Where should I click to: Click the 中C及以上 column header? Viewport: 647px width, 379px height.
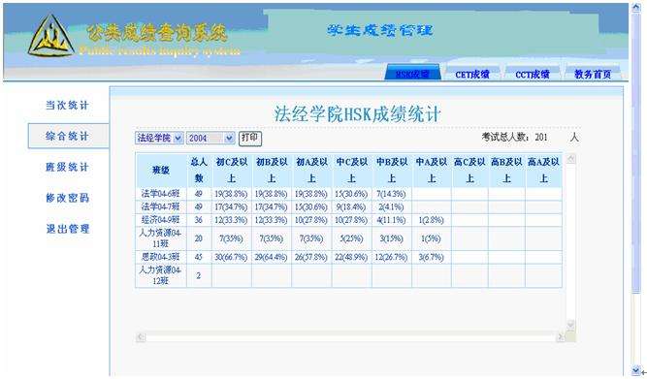[351, 171]
